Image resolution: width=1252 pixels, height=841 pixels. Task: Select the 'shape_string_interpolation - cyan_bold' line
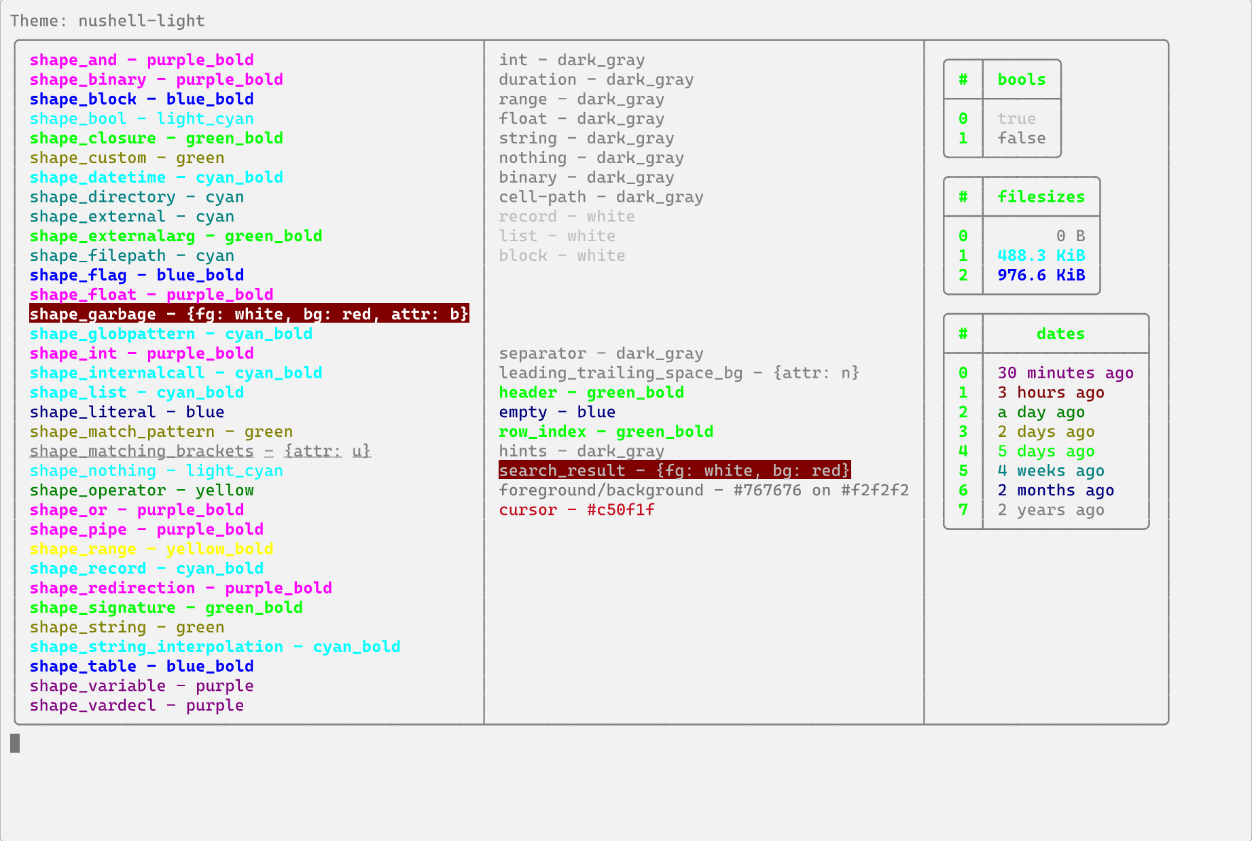[x=215, y=647]
